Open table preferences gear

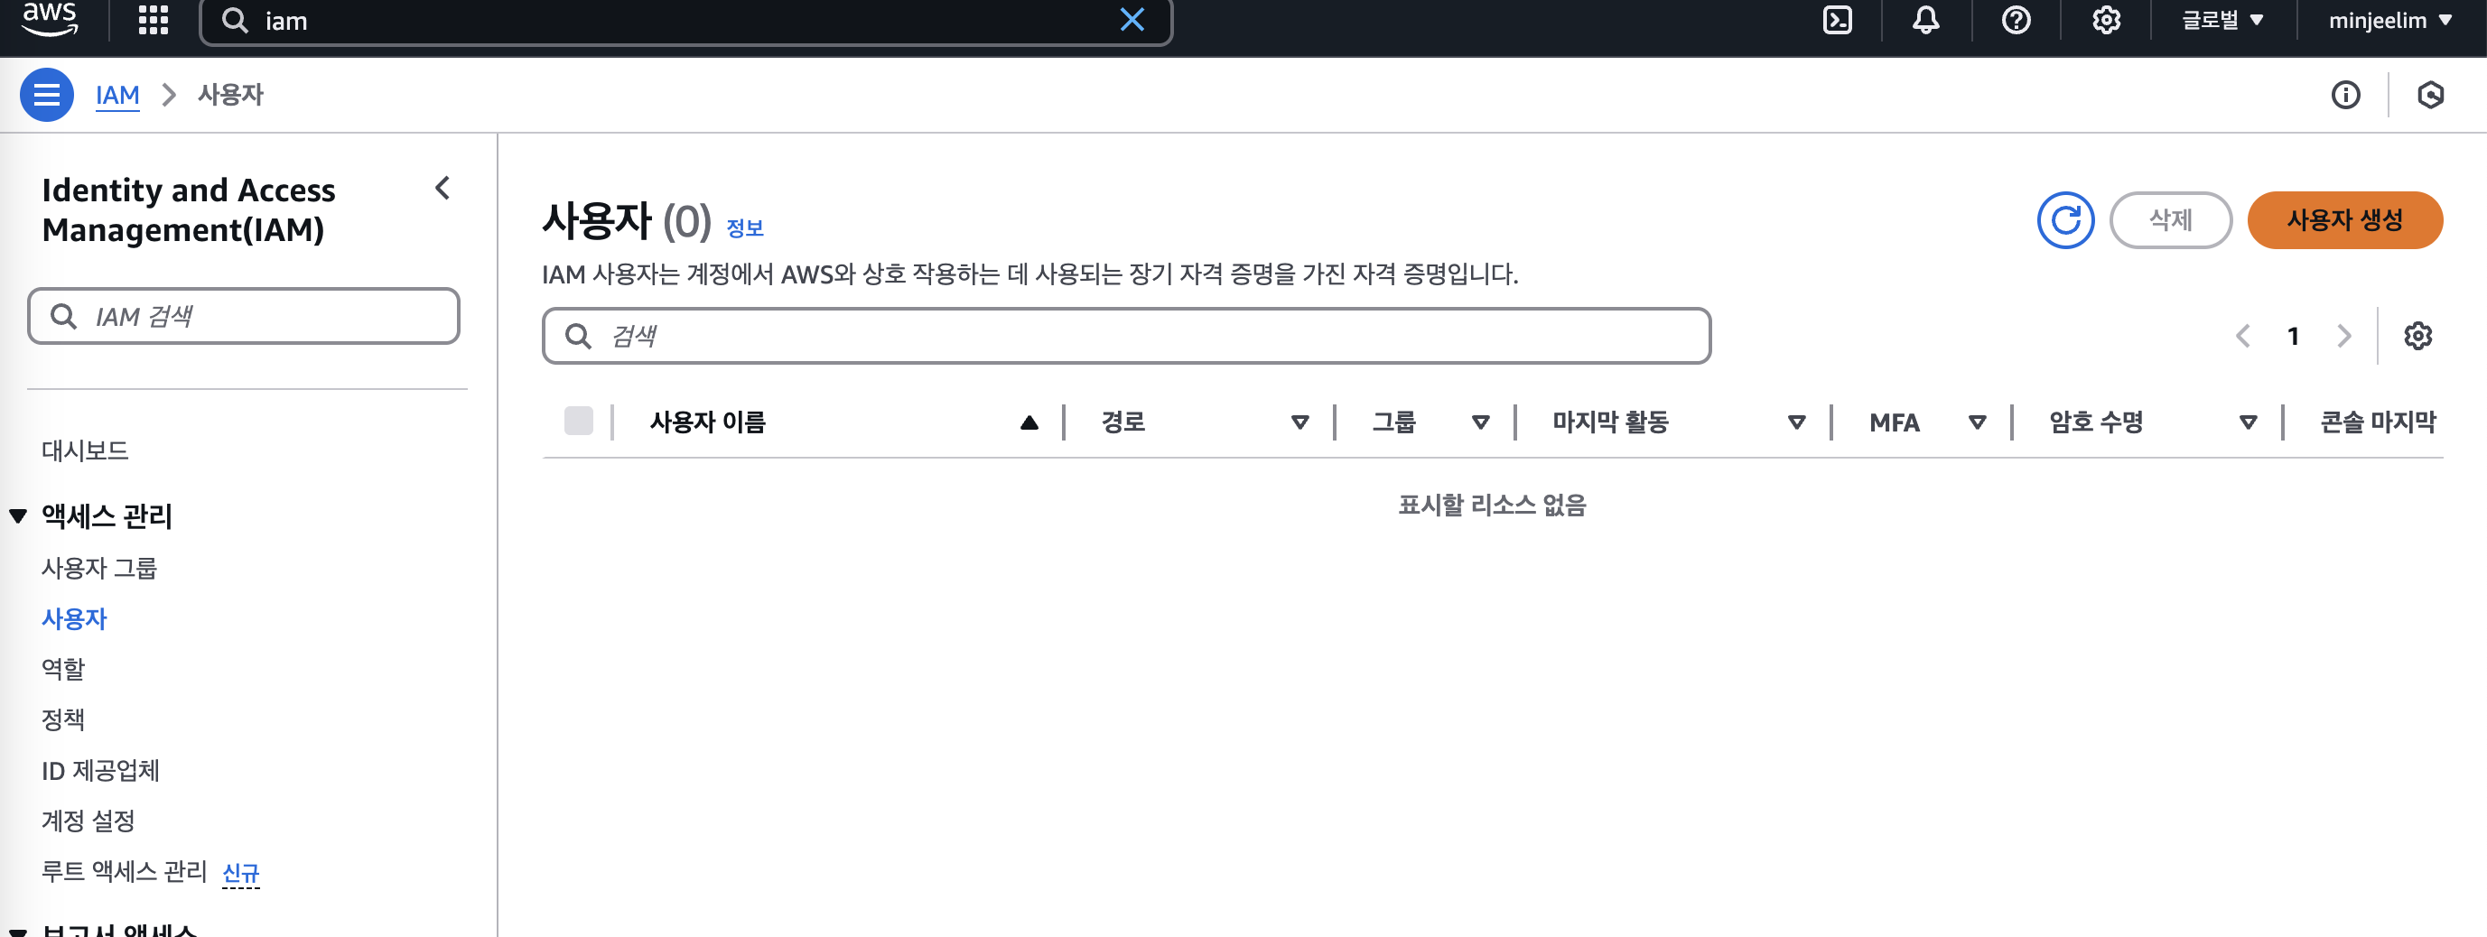[2417, 336]
